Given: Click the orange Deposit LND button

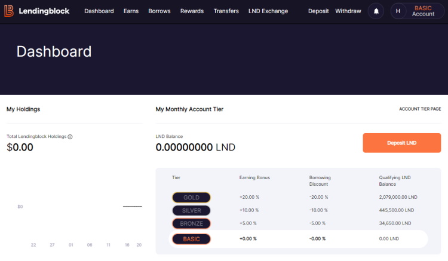Looking at the screenshot, I should [x=402, y=143].
